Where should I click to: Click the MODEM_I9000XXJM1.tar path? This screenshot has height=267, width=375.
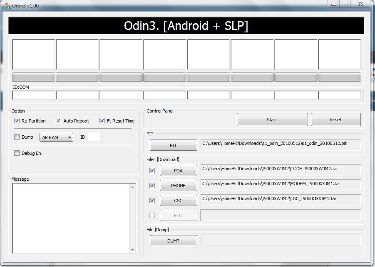[x=281, y=185]
